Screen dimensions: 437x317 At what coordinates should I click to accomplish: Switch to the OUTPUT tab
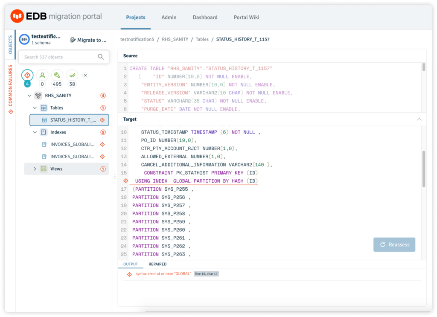click(131, 264)
